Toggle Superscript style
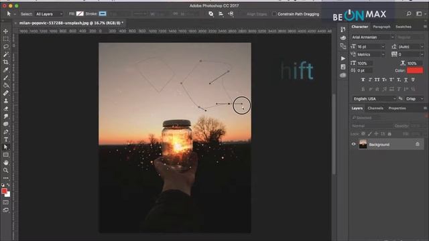This screenshot has width=429, height=241. tap(391, 80)
